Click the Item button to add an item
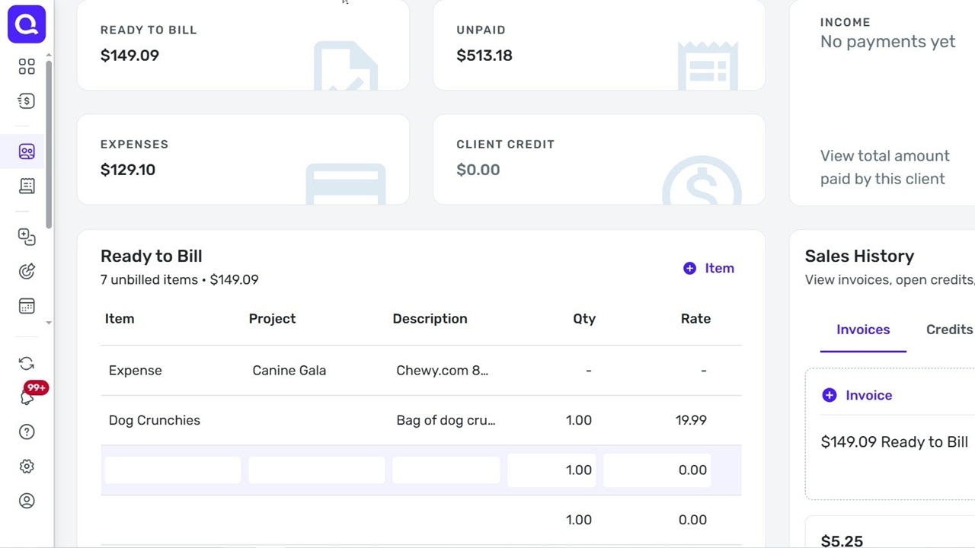The height and width of the screenshot is (548, 975). [708, 268]
